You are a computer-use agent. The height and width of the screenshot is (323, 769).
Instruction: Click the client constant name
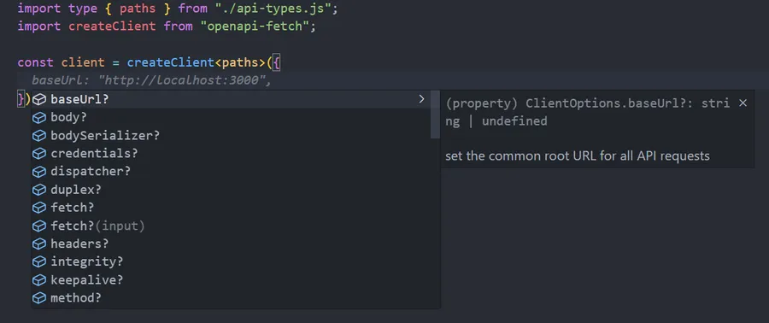pyautogui.click(x=83, y=62)
